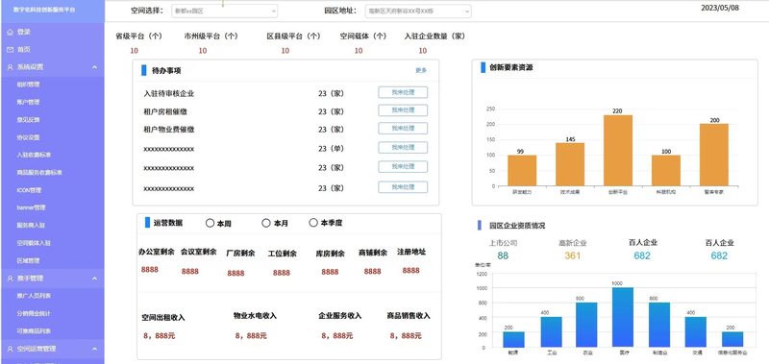
Task: Click the 商品销售收入 amount 8，888元
Action: click(406, 336)
